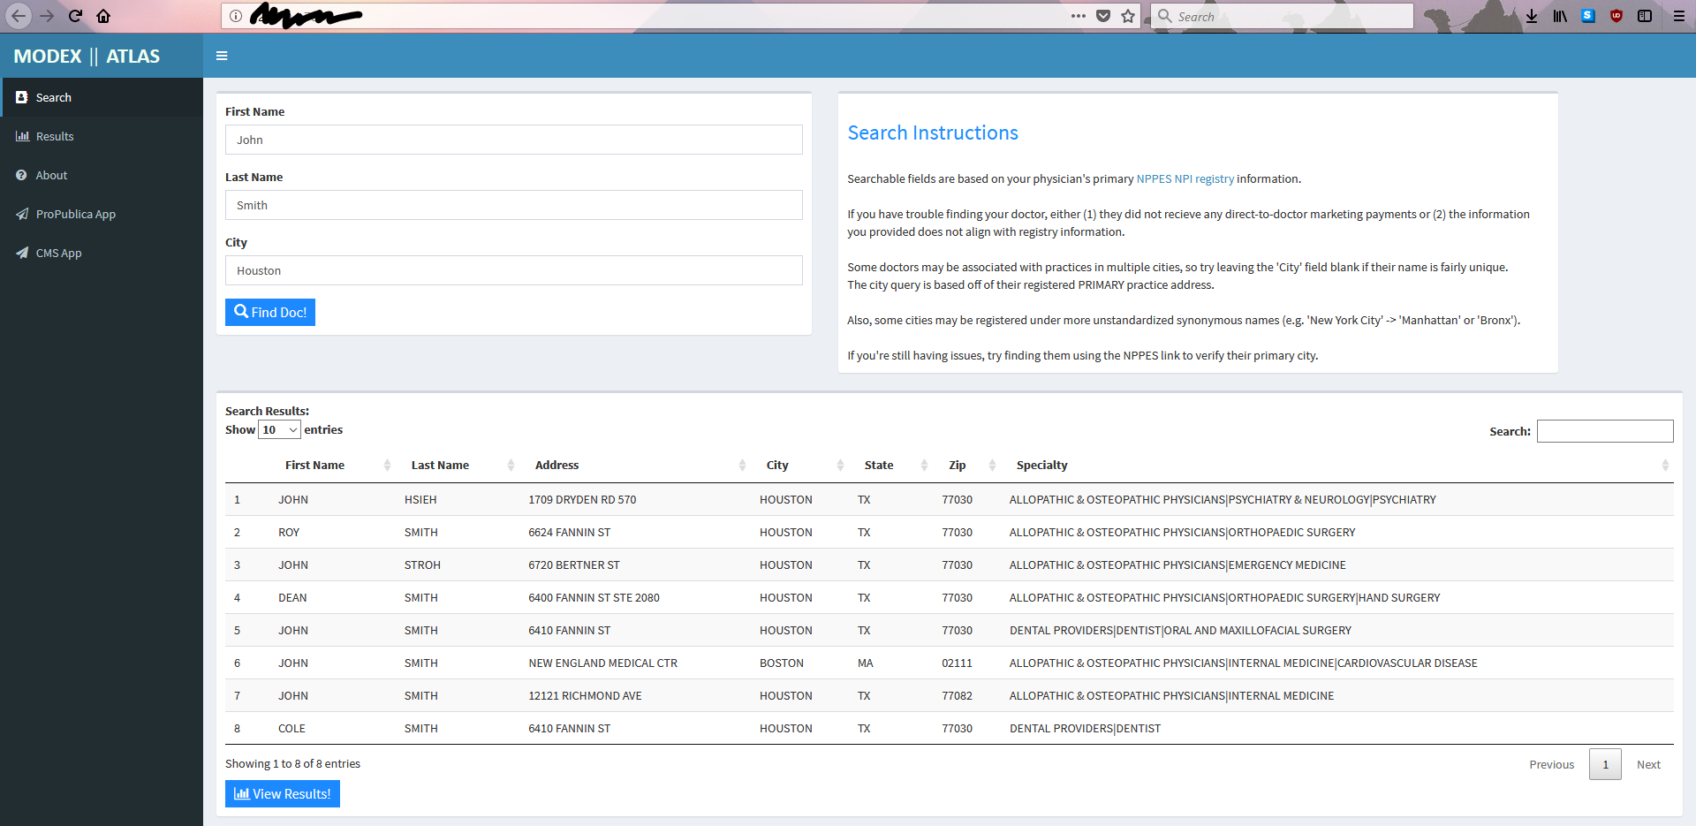The image size is (1696, 826).
Task: Sort results by the Specialty column
Action: point(1042,466)
